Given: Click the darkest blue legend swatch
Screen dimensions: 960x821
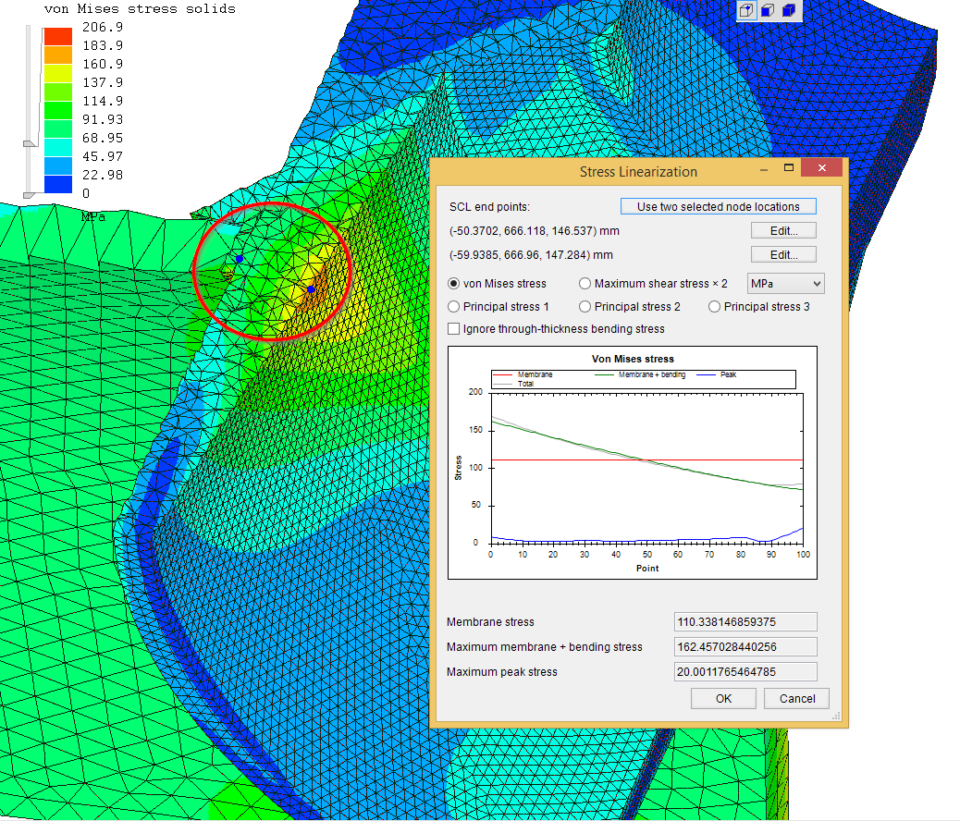Looking at the screenshot, I should 58,184.
